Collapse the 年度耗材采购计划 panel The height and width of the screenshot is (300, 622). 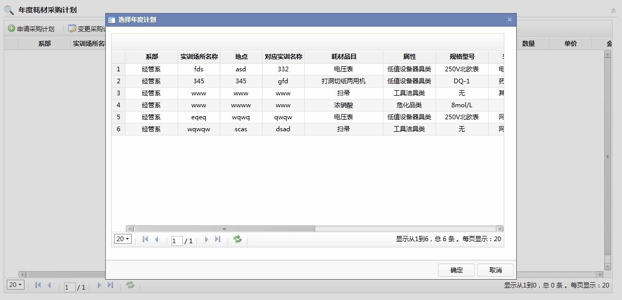[613, 10]
